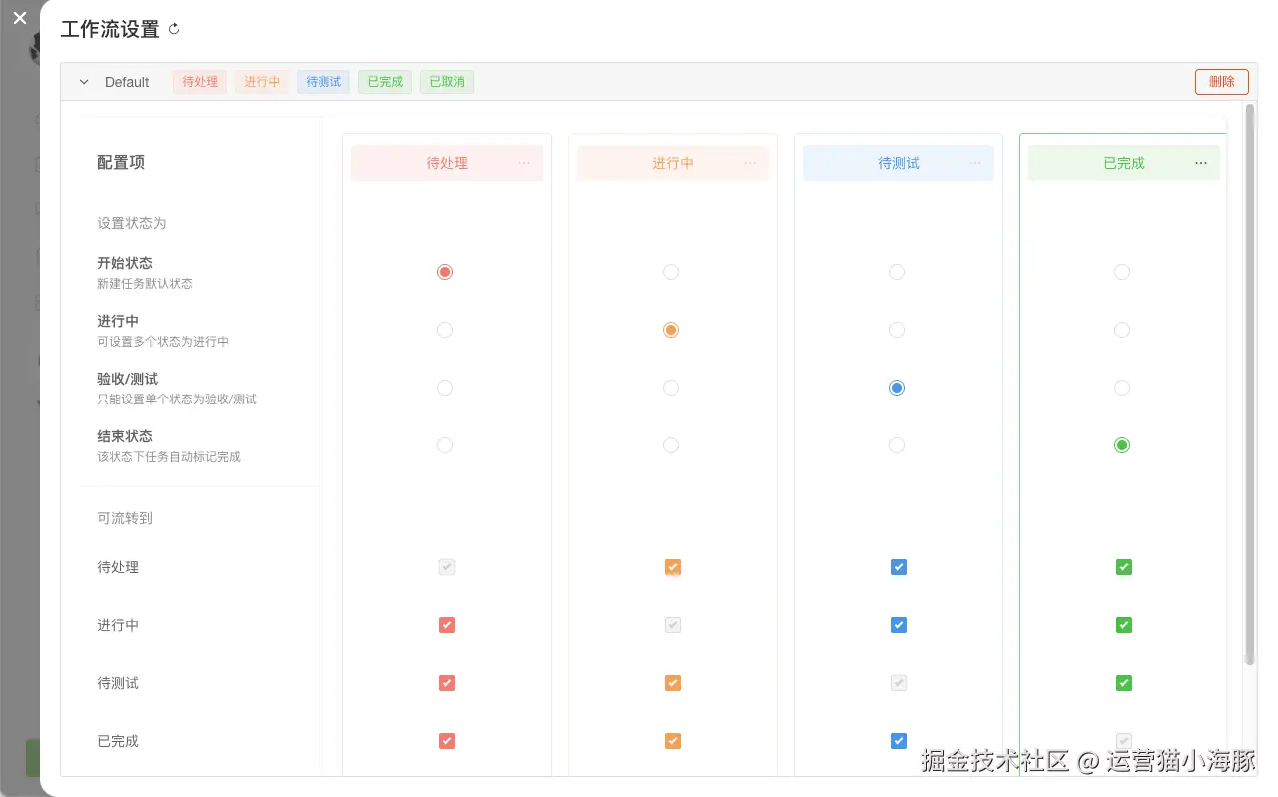Click the 删除 button
Viewport: 1278px width, 797px height.
click(x=1221, y=82)
